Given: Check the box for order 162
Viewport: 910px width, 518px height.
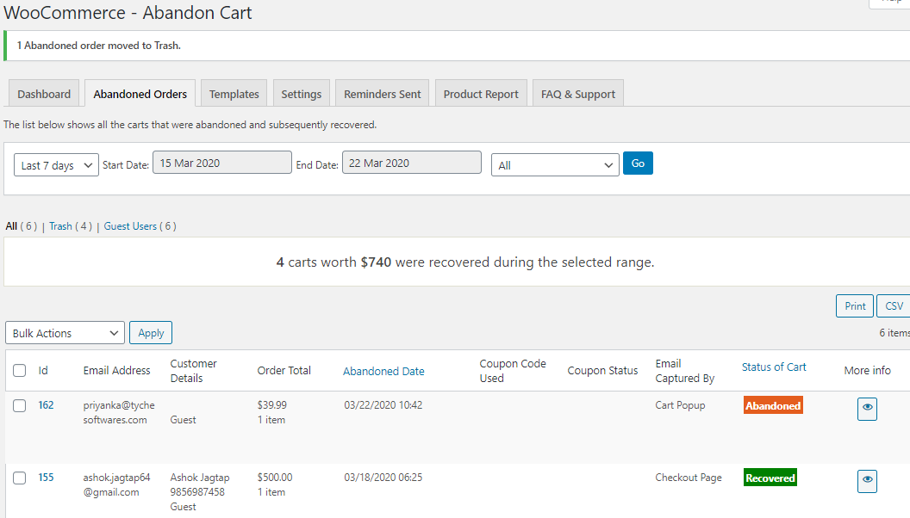Looking at the screenshot, I should (20, 405).
